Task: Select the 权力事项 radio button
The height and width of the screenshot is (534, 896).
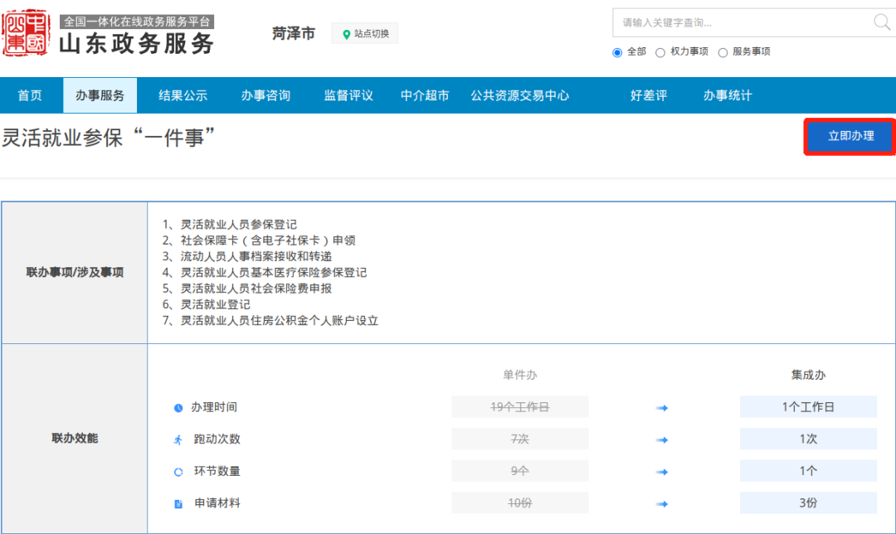Action: [660, 52]
